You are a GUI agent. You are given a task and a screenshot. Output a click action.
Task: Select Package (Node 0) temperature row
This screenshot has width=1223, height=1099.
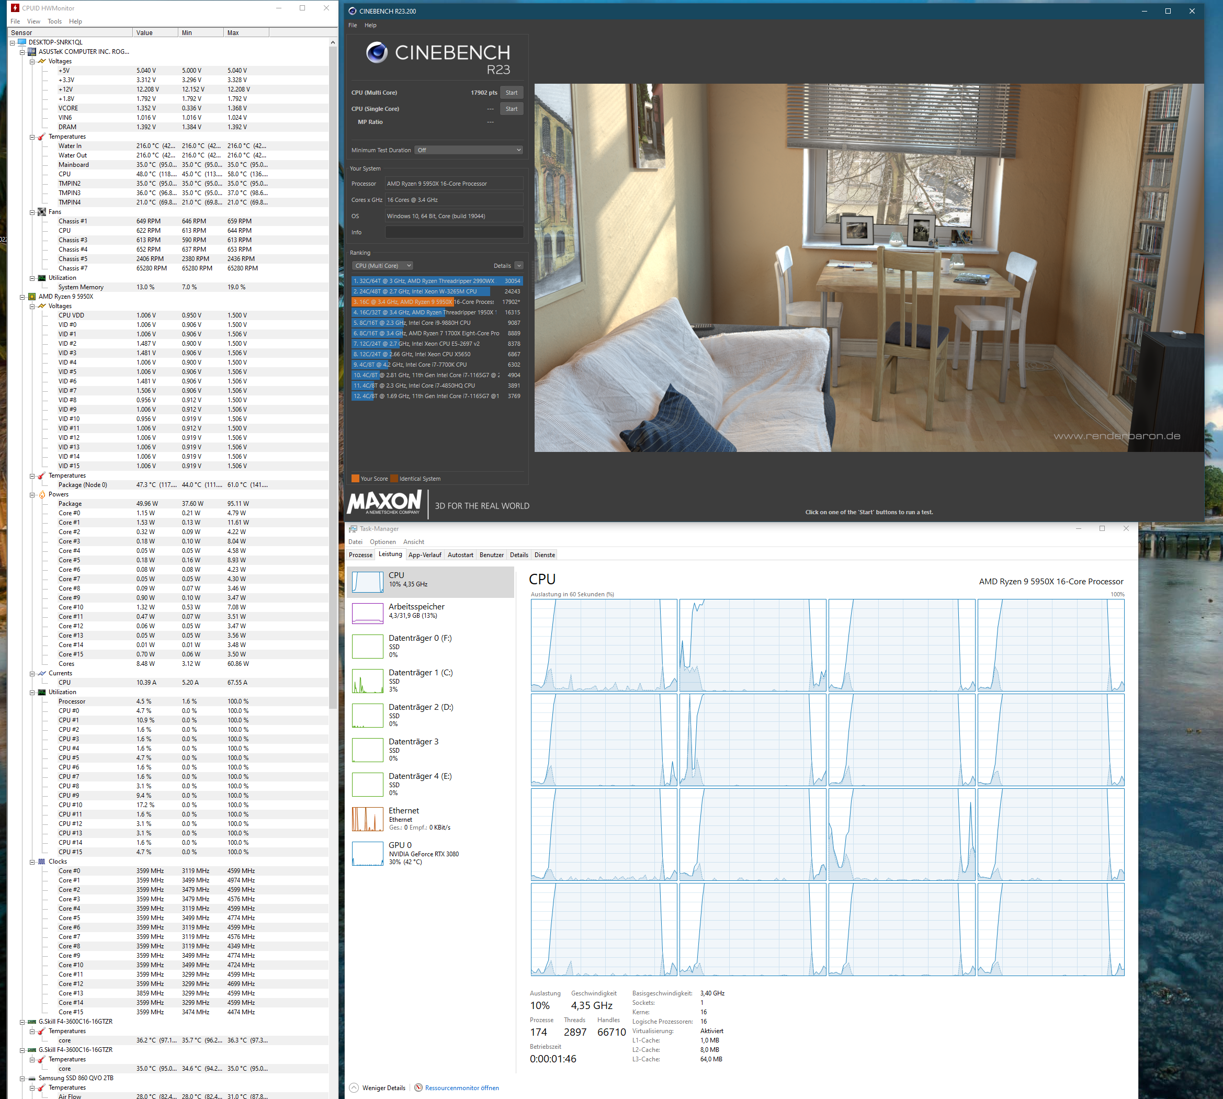pos(168,485)
